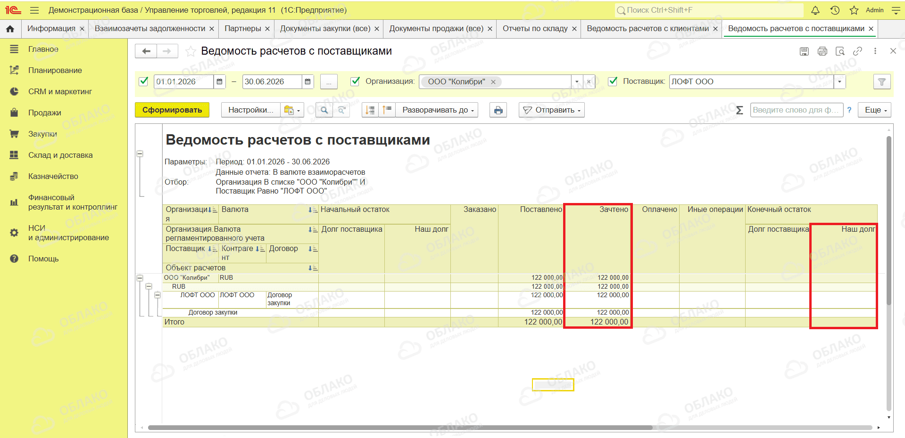The height and width of the screenshot is (438, 905).
Task: Click the vertical scrollbar of the report
Action: point(889,220)
